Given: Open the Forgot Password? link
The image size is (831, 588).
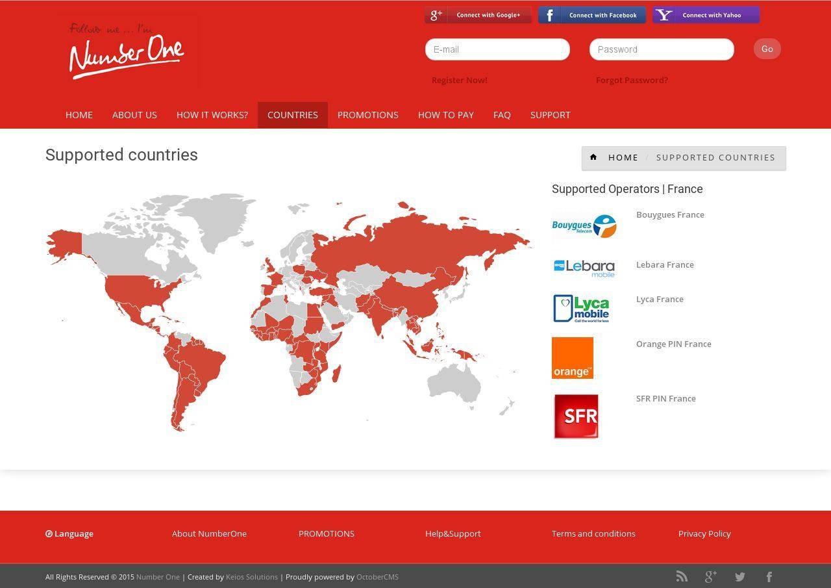Looking at the screenshot, I should [x=632, y=80].
